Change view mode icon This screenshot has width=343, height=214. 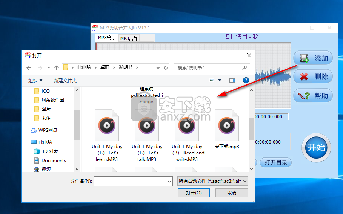point(212,80)
